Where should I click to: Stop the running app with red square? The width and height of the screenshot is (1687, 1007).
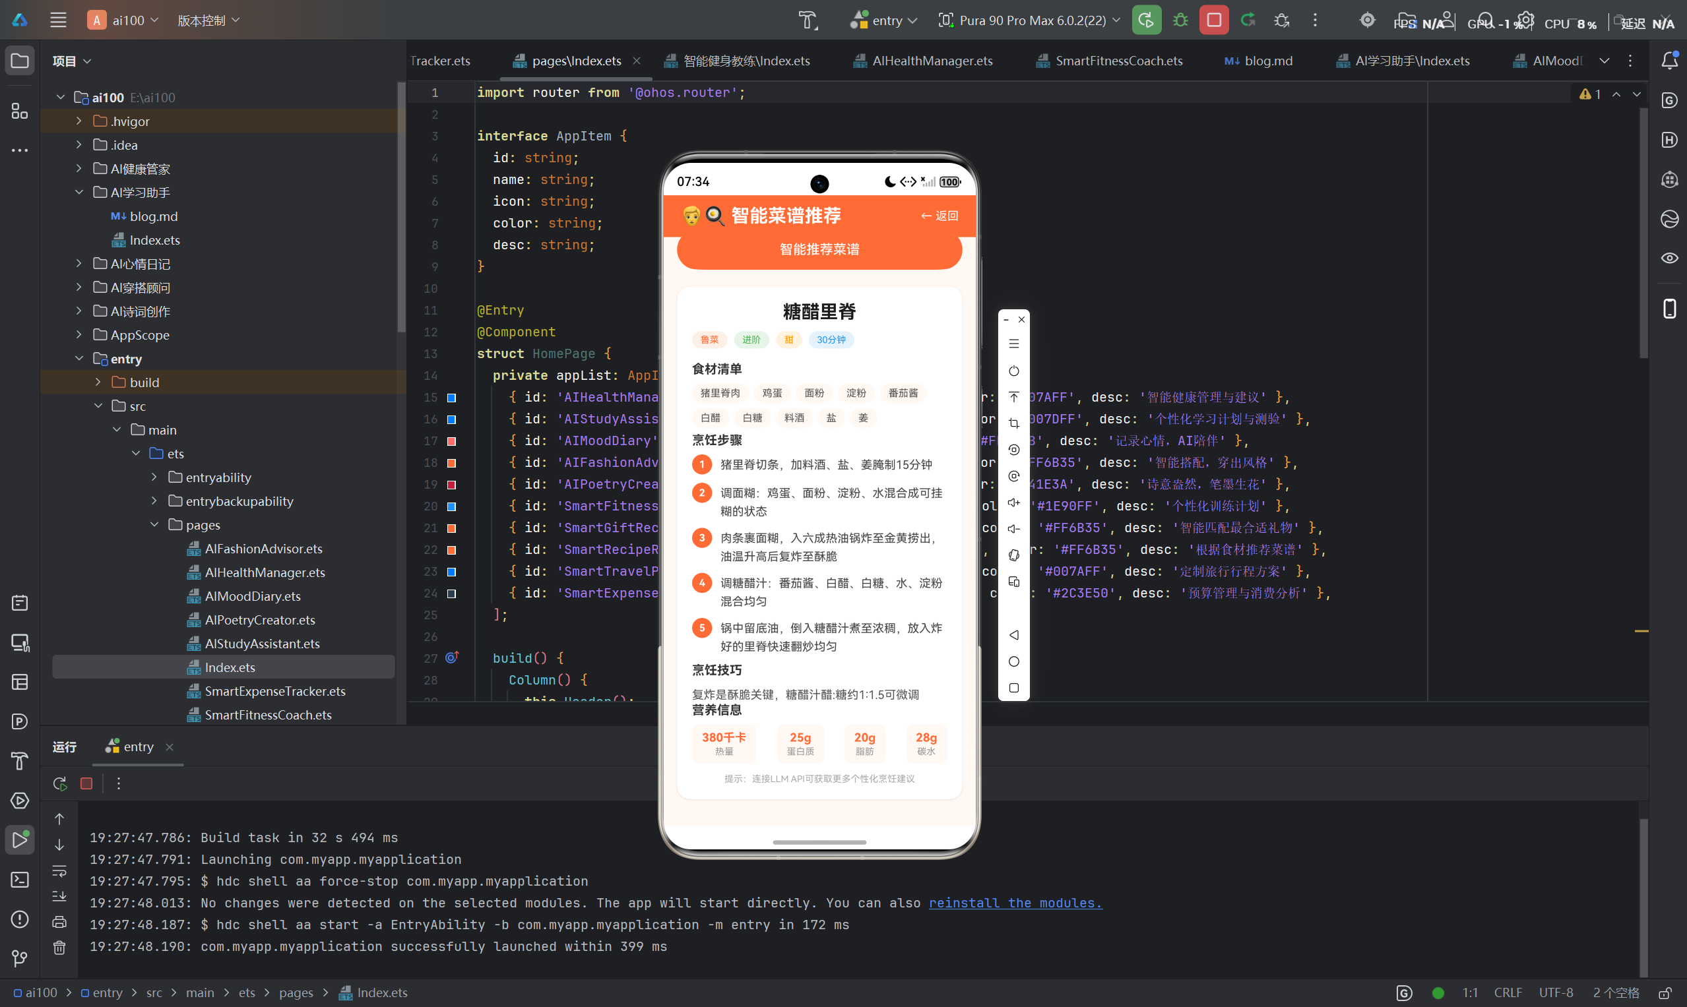tap(1214, 20)
